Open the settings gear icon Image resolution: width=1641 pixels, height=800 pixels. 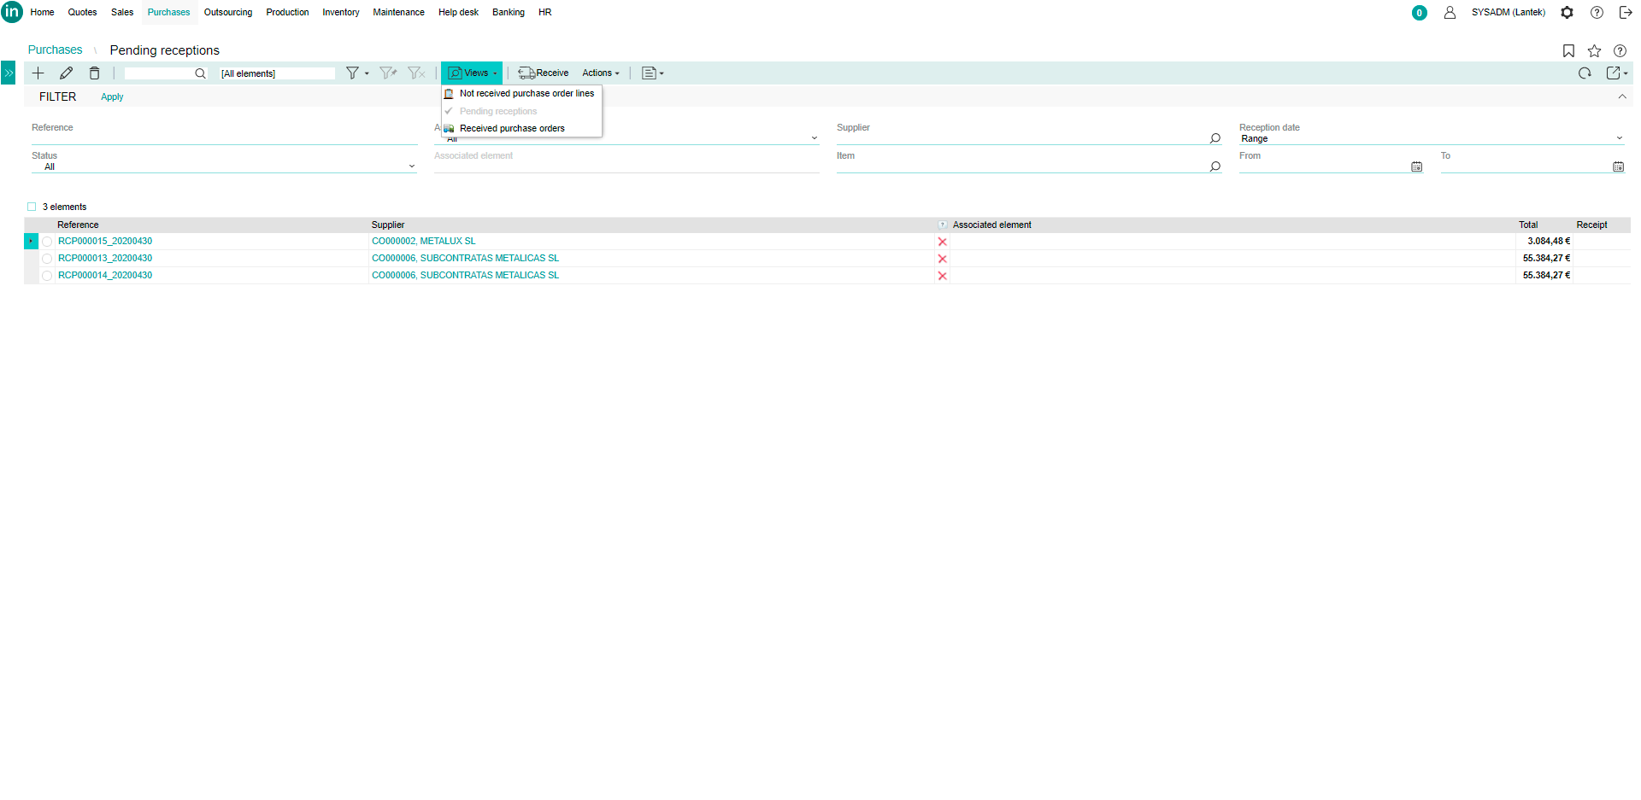pyautogui.click(x=1567, y=13)
